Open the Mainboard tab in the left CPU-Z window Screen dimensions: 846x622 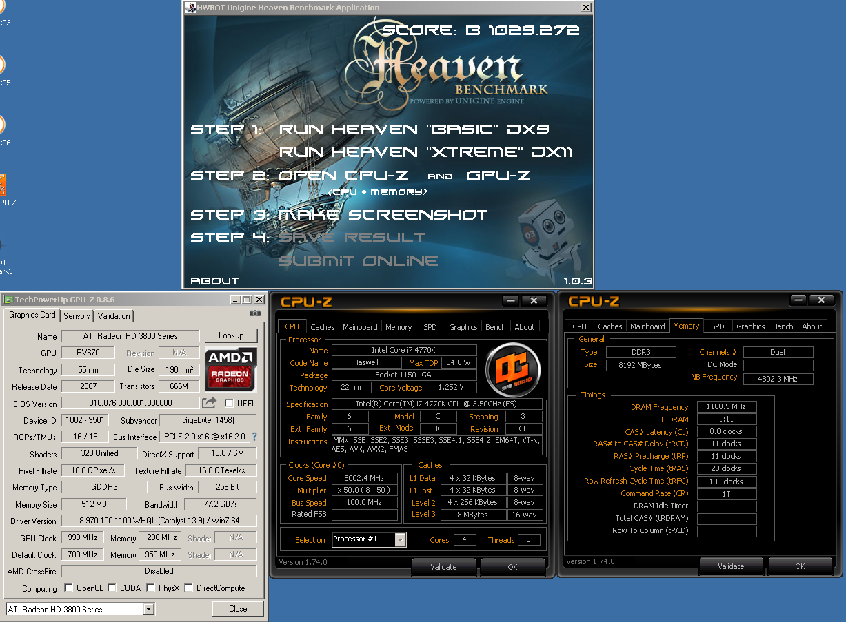tap(360, 327)
